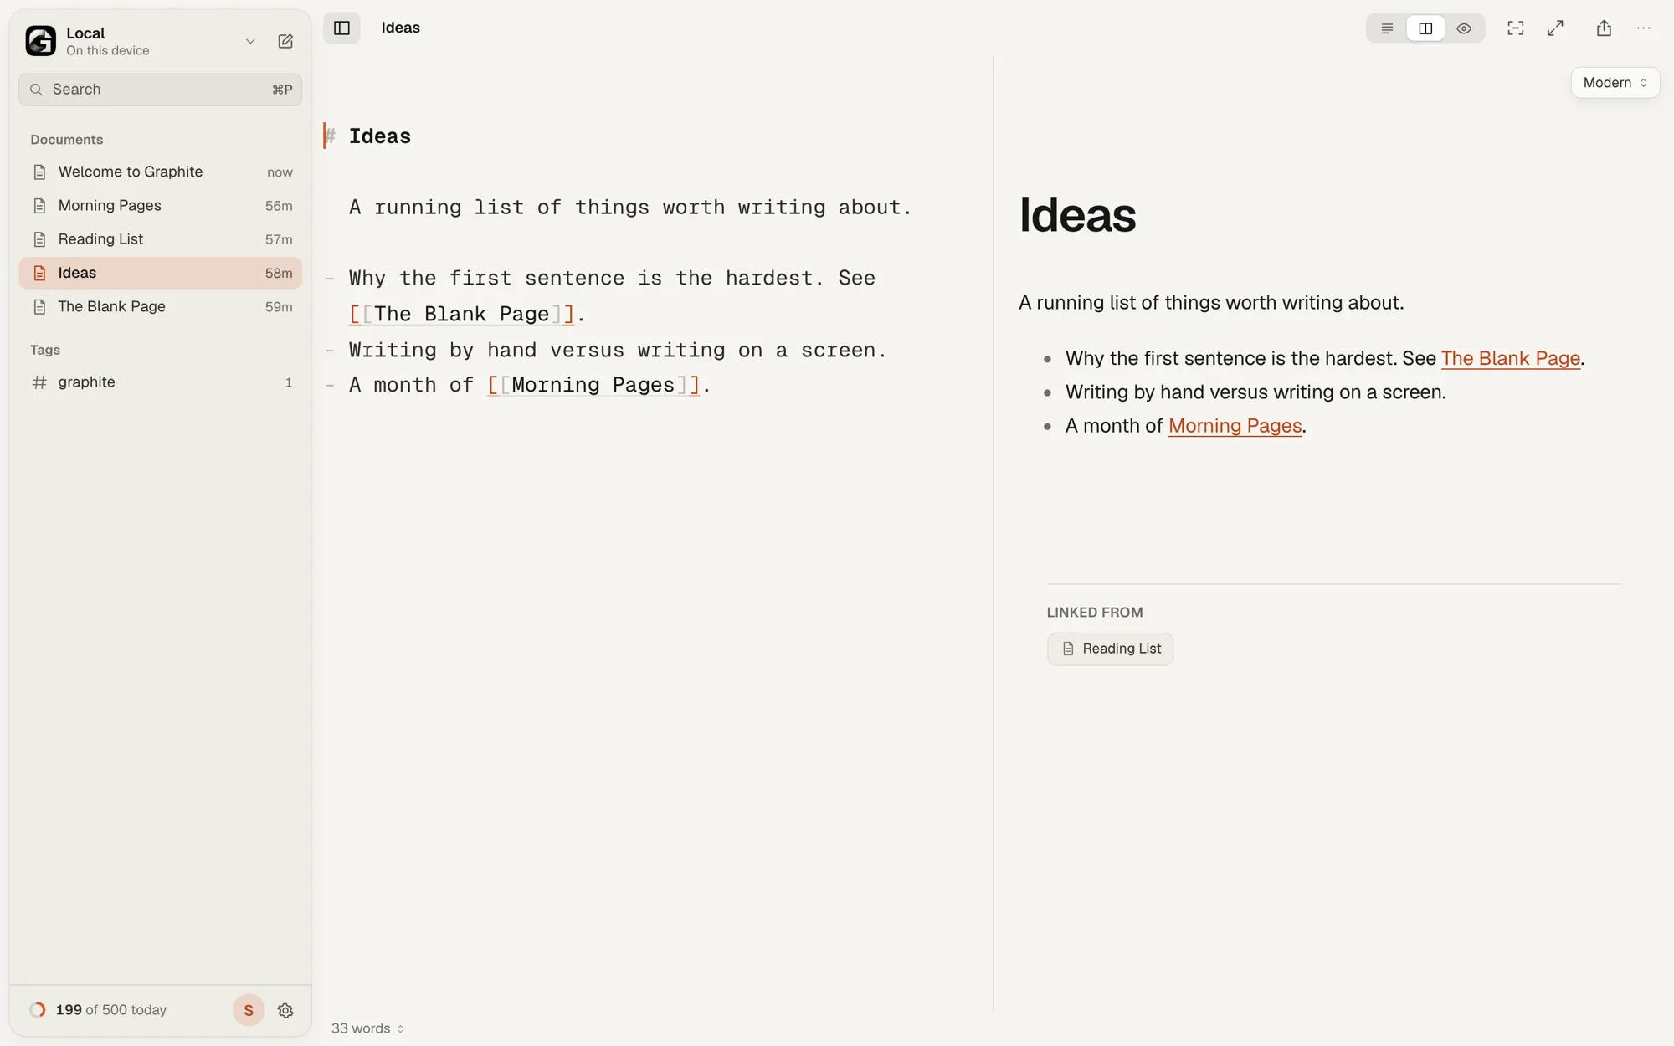This screenshot has height=1046, width=1674.
Task: Open The Blank Page document in sidebar
Action: tap(161, 306)
